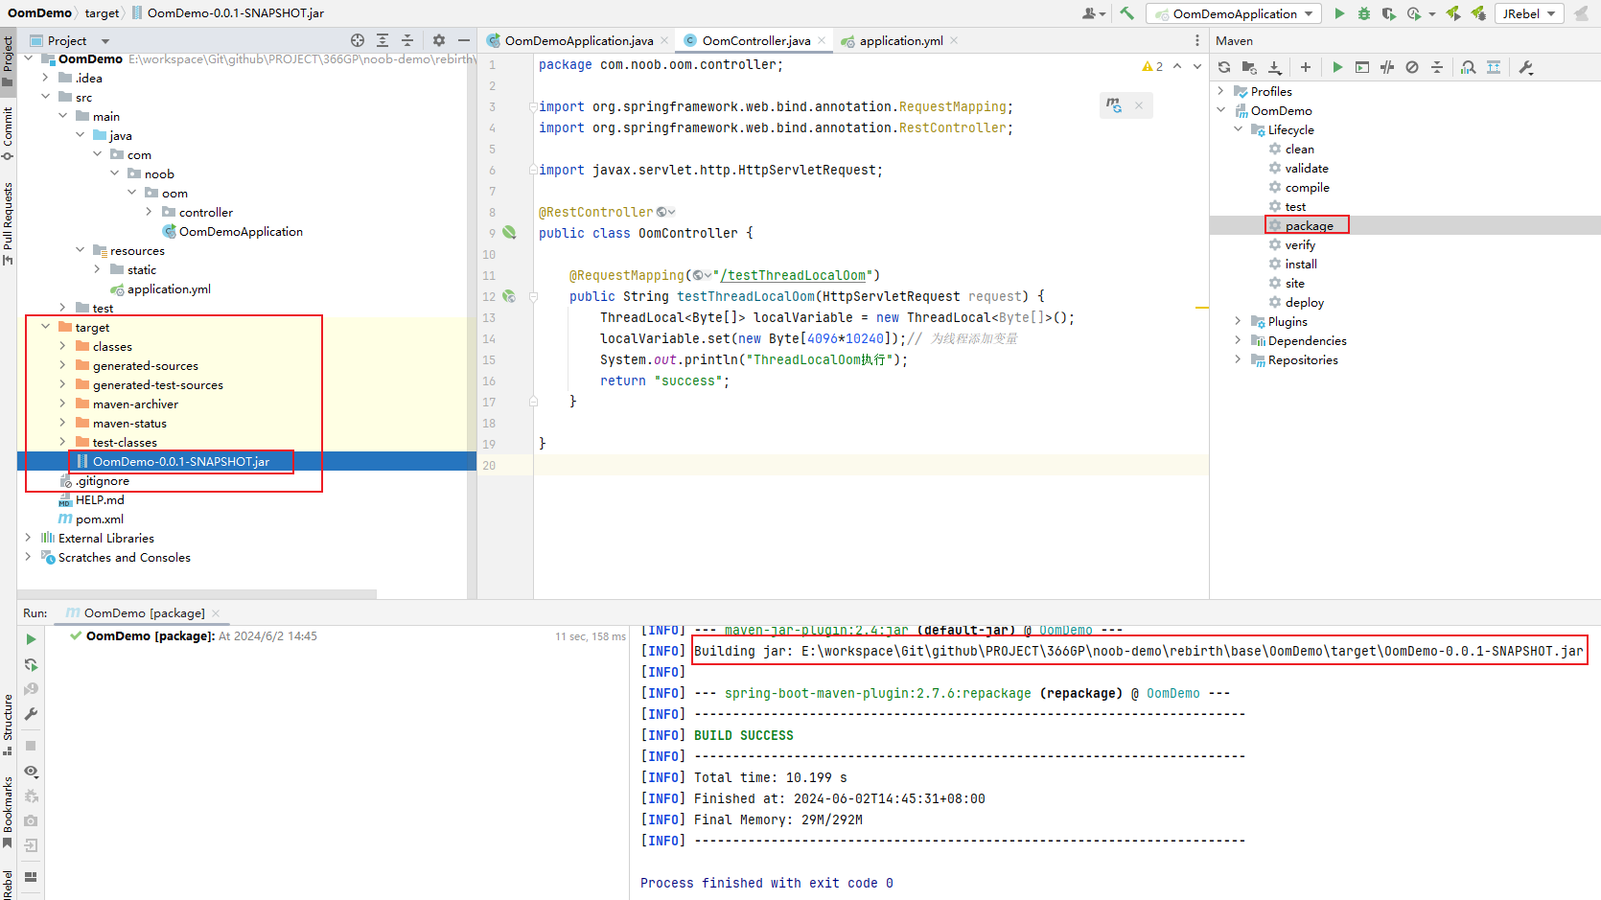Open Pull Requests tool window
The height and width of the screenshot is (900, 1601).
click(8, 223)
